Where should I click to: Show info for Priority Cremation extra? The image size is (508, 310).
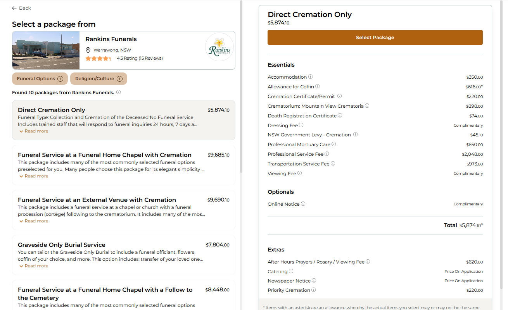pos(314,290)
